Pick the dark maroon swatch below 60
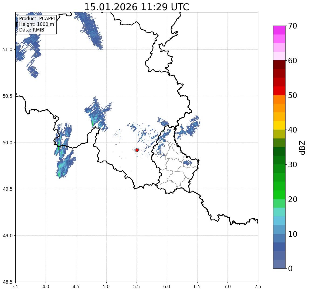The width and height of the screenshot is (309, 292). pyautogui.click(x=279, y=65)
